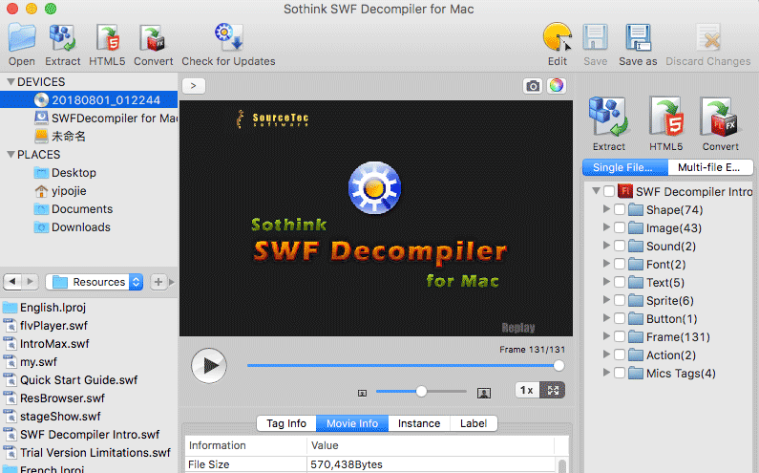759x473 pixels.
Task: Select the SWFDecompiler for Mac device
Action: tap(89, 118)
